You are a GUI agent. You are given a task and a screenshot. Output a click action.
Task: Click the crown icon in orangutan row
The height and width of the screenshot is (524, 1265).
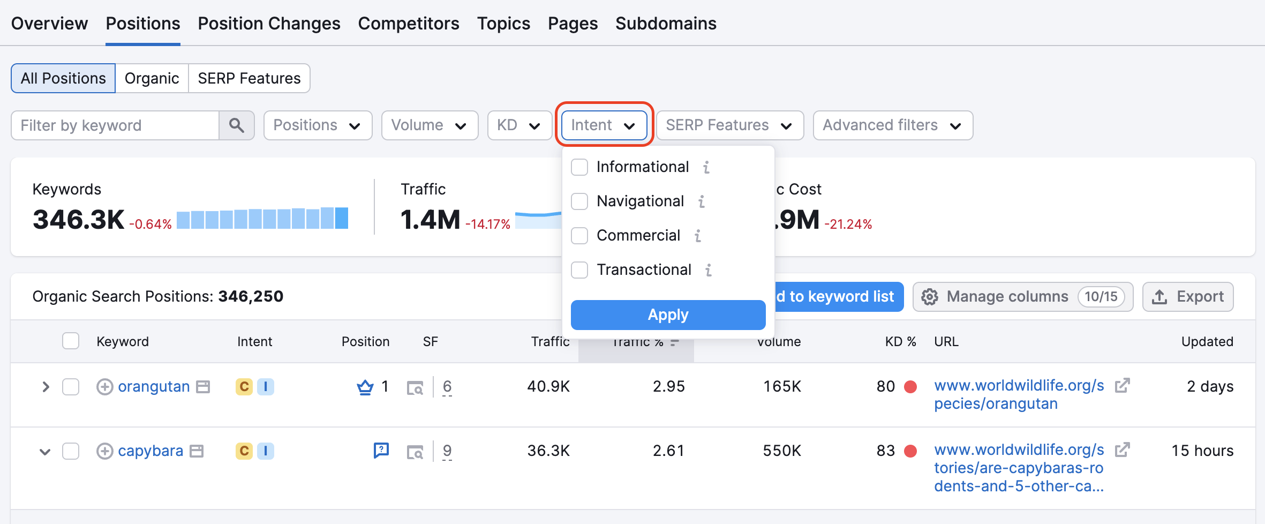(365, 387)
